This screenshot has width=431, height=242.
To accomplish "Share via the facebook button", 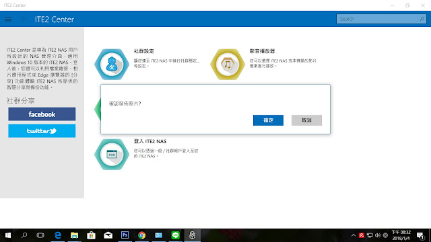I will pos(42,114).
